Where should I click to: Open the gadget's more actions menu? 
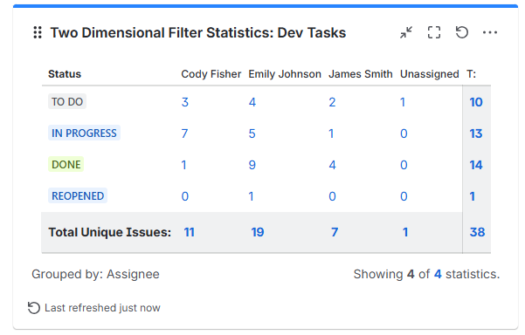coord(490,32)
